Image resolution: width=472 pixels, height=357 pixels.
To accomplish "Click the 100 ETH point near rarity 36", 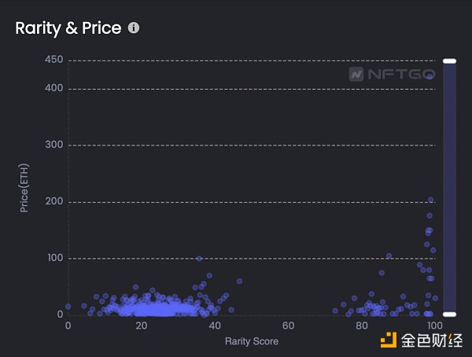I will click(x=199, y=259).
